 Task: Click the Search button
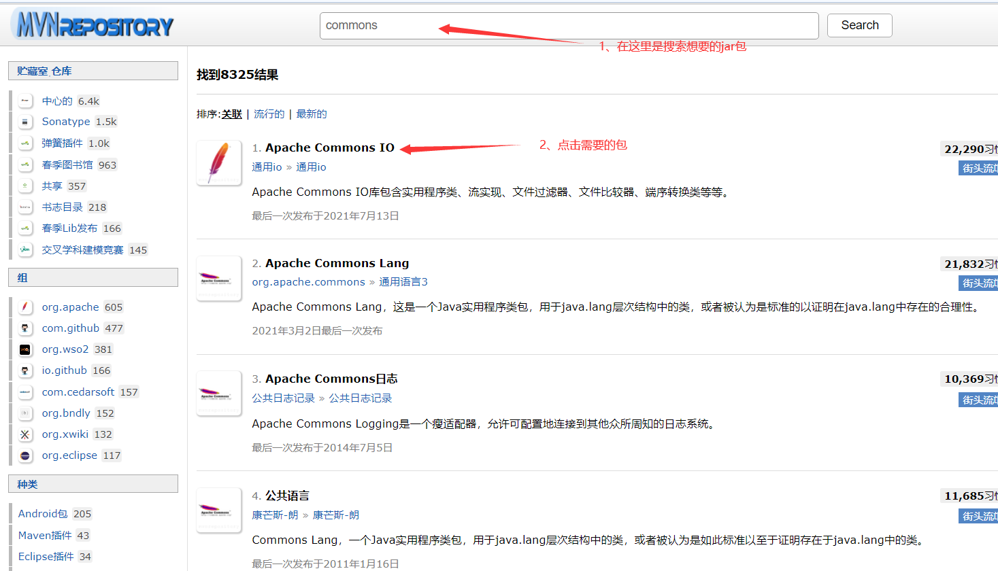pos(859,25)
